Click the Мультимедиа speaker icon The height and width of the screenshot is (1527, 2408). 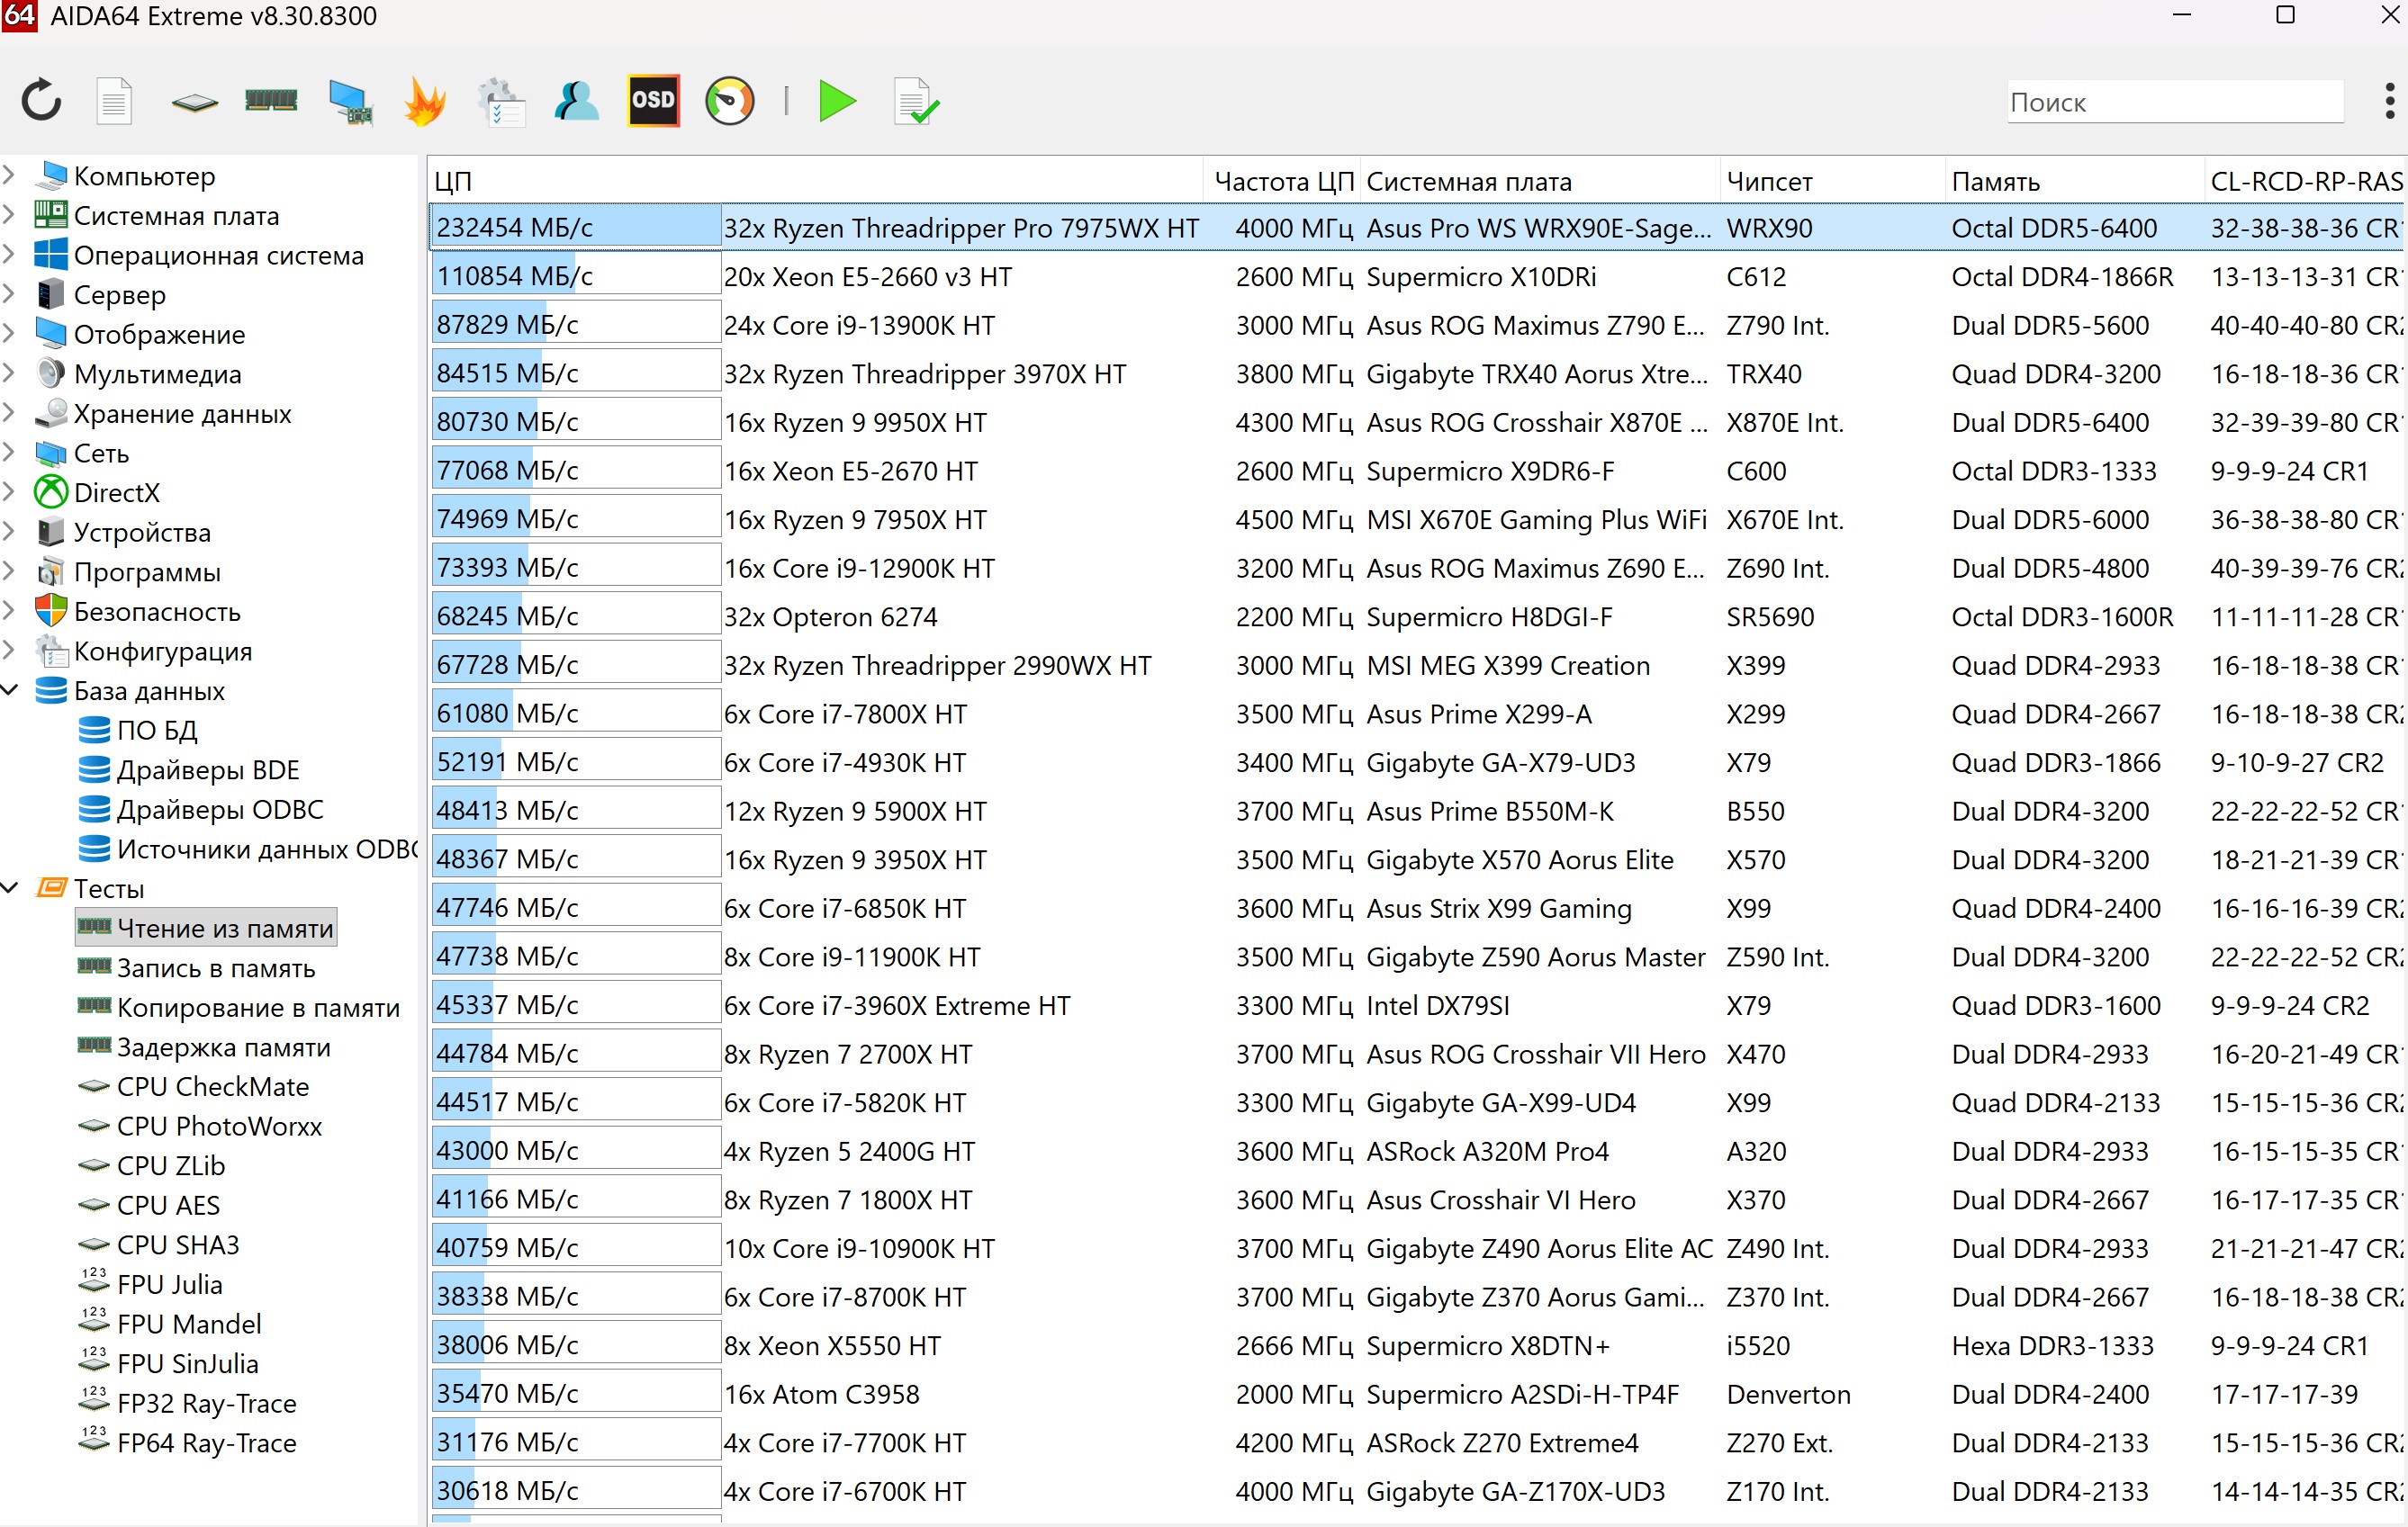[51, 373]
